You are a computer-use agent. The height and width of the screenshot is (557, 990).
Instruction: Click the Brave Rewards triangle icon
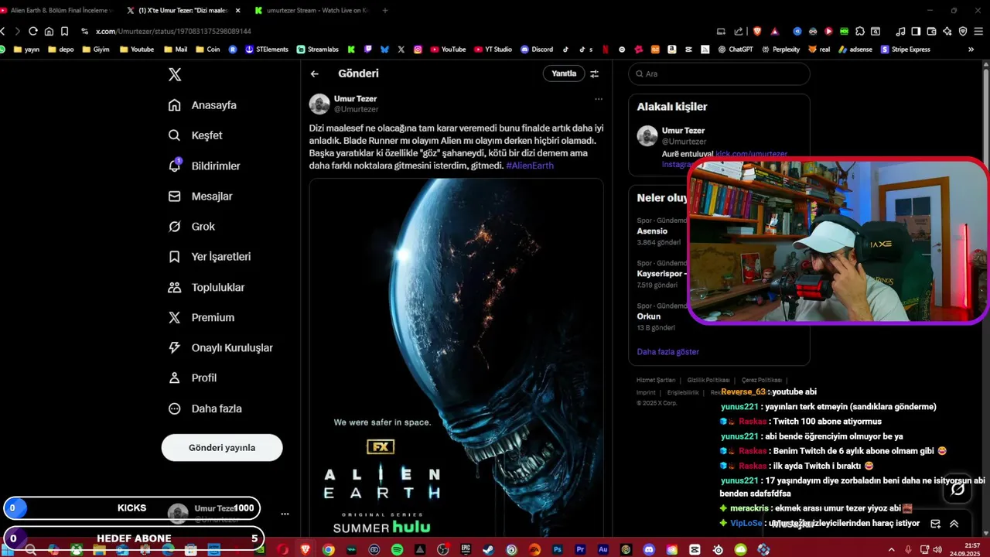774,31
